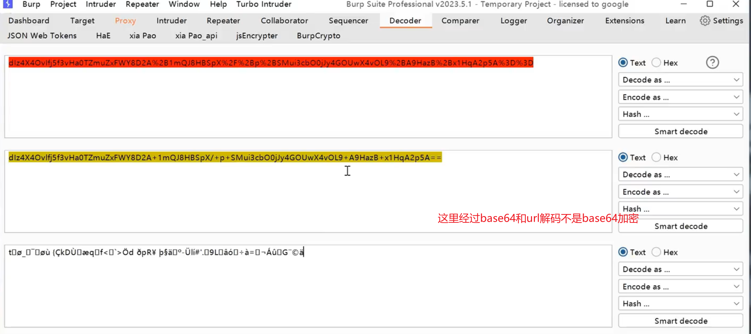Click the Burp Suite logo icon

point(8,4)
